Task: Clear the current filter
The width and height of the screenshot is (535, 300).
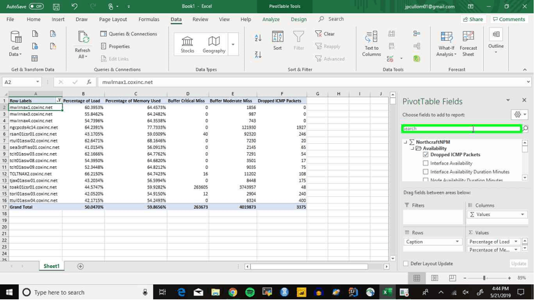Action: tap(325, 33)
